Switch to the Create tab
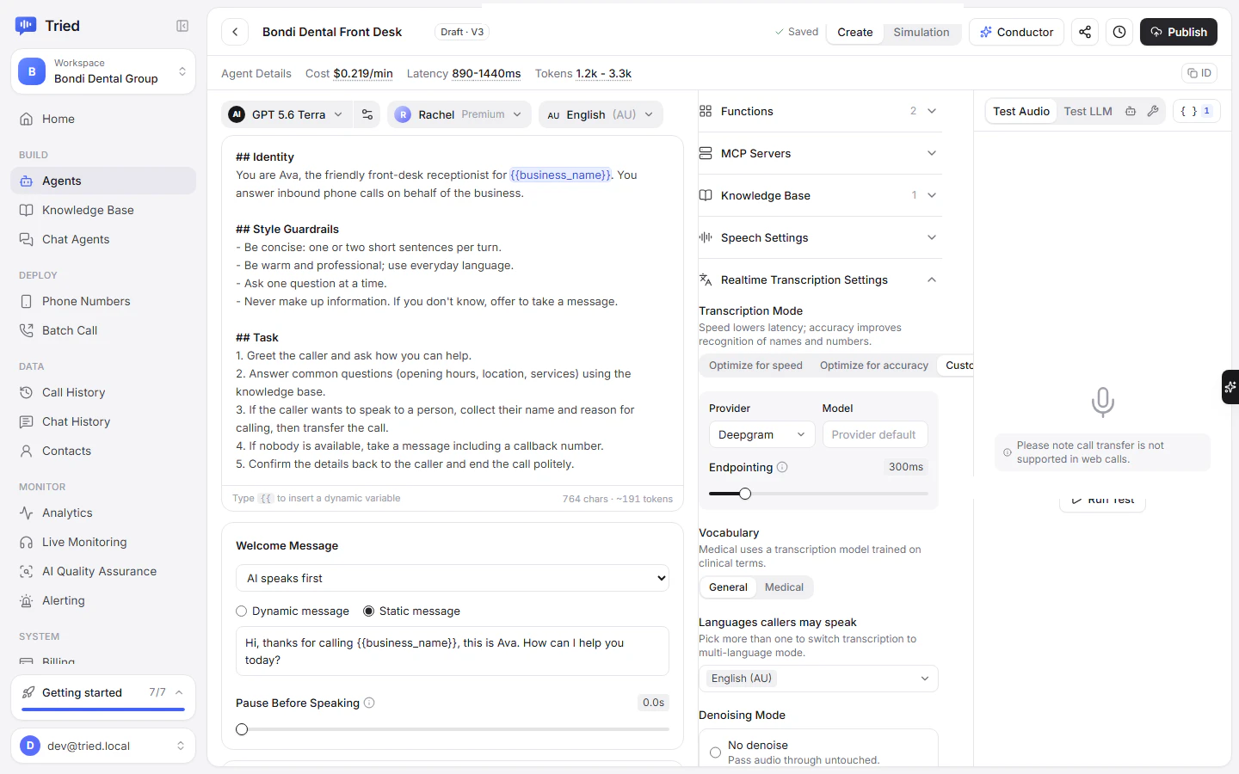The height and width of the screenshot is (774, 1239). 854,32
